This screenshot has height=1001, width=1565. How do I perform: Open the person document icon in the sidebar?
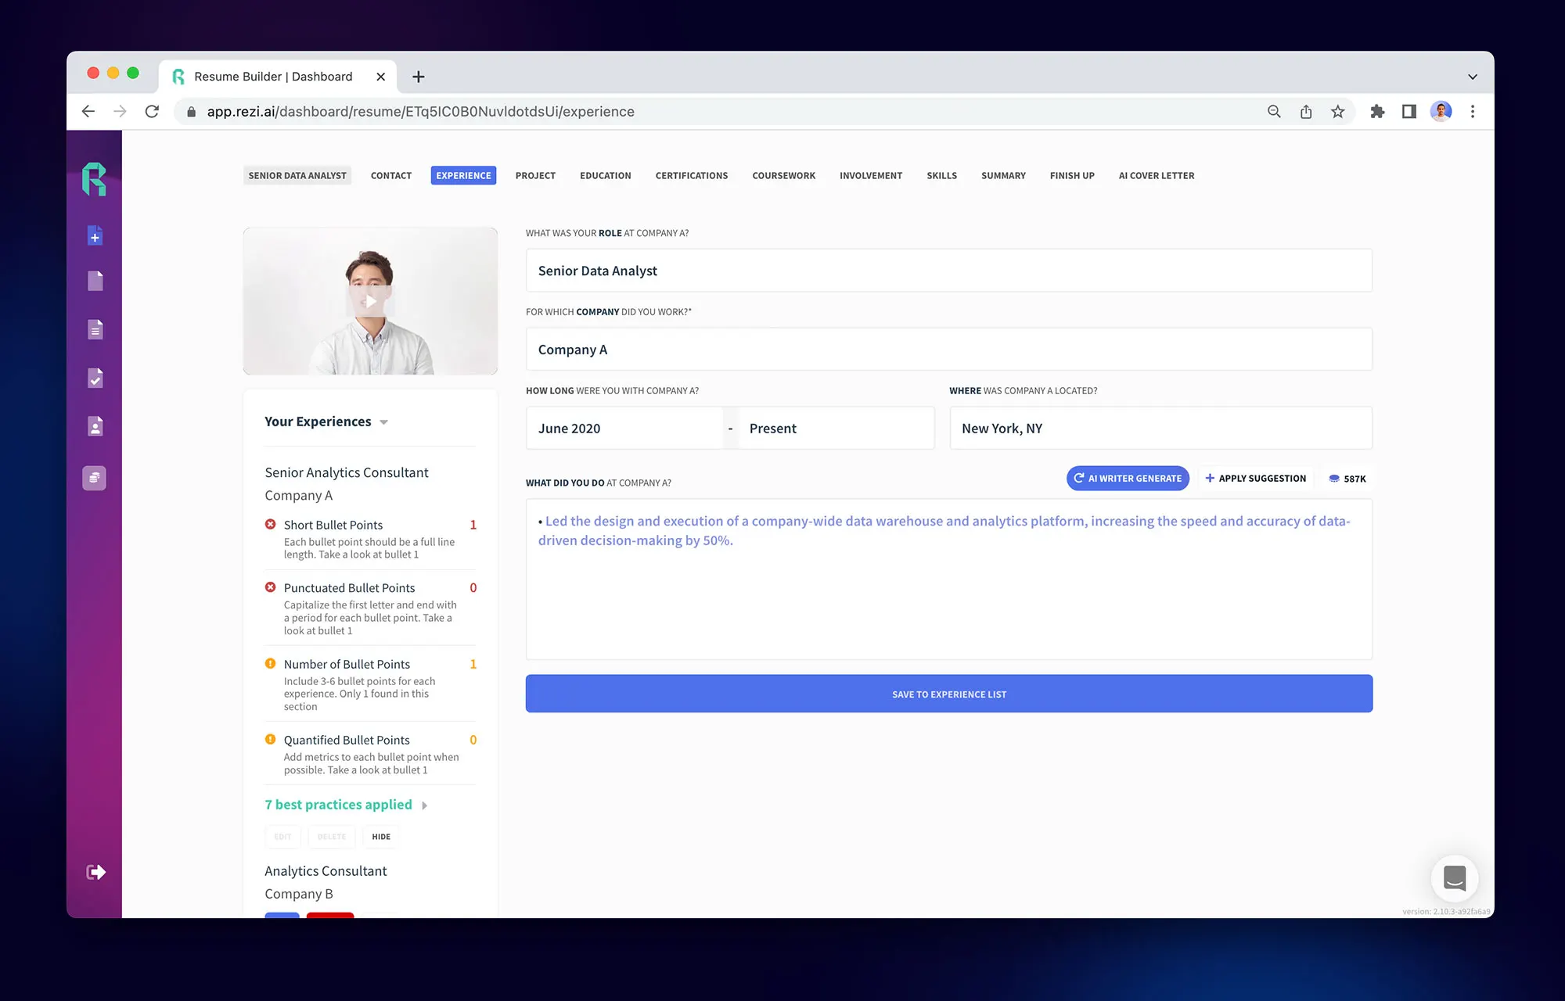coord(95,426)
